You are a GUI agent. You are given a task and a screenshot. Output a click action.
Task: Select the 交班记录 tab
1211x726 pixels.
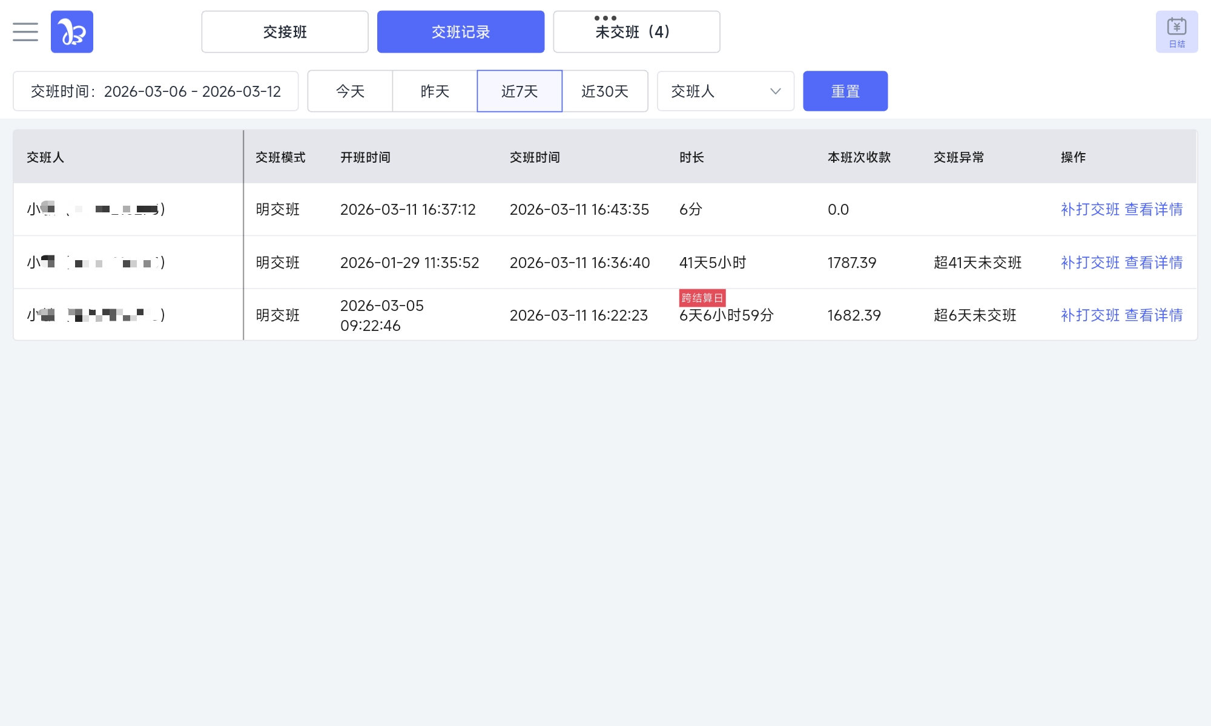pyautogui.click(x=460, y=31)
